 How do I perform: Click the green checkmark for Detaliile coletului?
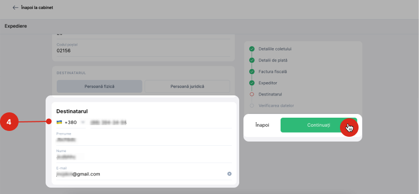click(x=252, y=49)
